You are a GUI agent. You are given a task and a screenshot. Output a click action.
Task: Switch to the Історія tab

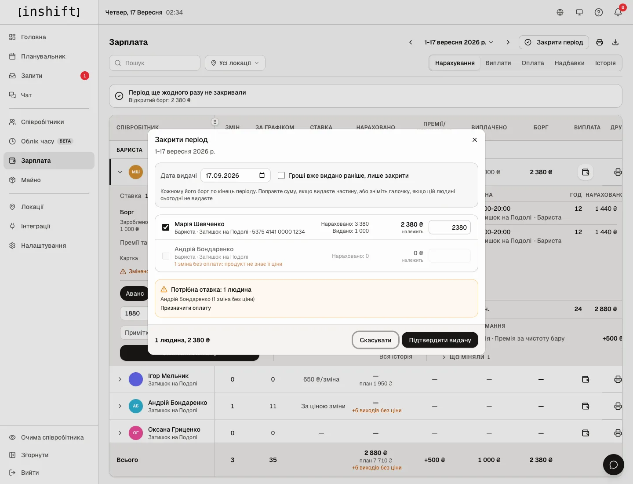(x=605, y=63)
